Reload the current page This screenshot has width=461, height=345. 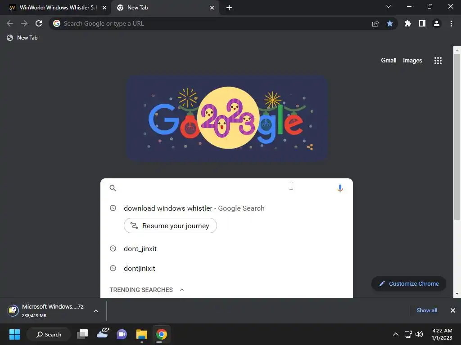(x=39, y=23)
